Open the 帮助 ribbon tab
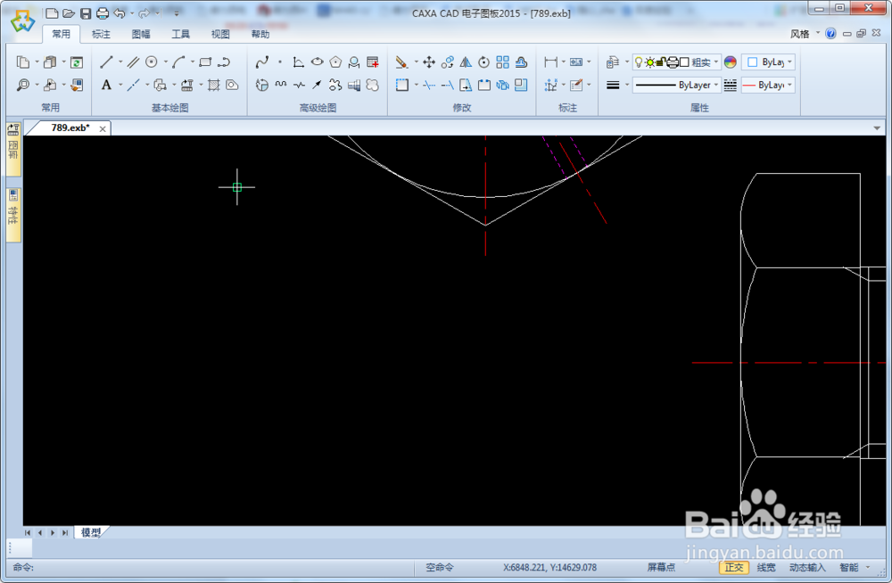Image resolution: width=892 pixels, height=583 pixels. point(260,34)
